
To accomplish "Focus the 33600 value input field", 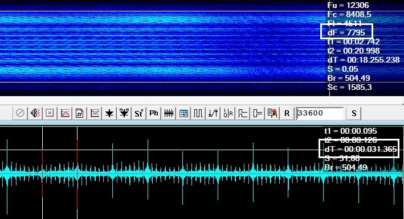I will (x=320, y=113).
